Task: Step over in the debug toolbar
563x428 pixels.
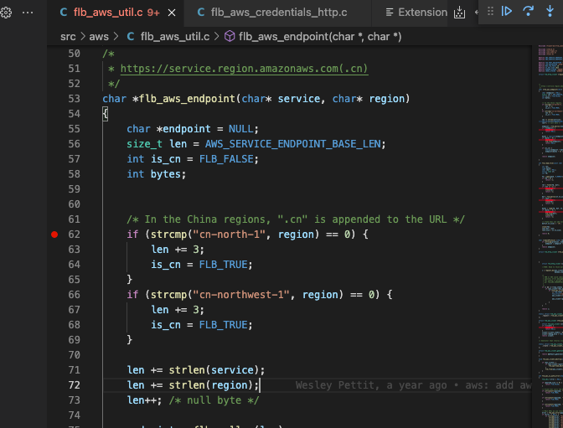Action: click(528, 12)
